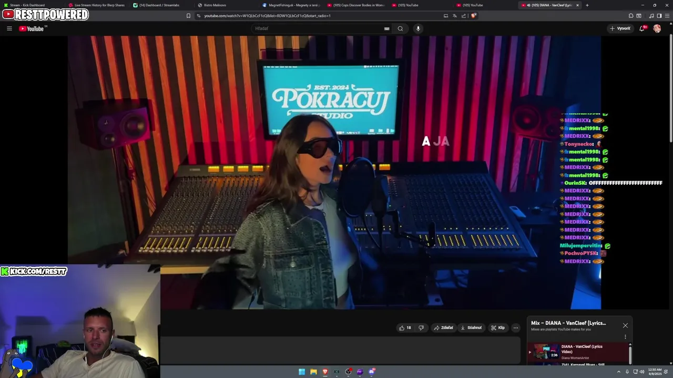
Task: Show hidden system tray icons chevron
Action: 618,372
